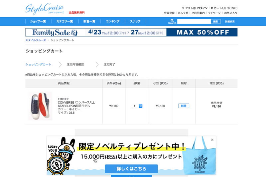Click the 検索 search button
Viewport: 266px width, 177px height.
tap(215, 22)
